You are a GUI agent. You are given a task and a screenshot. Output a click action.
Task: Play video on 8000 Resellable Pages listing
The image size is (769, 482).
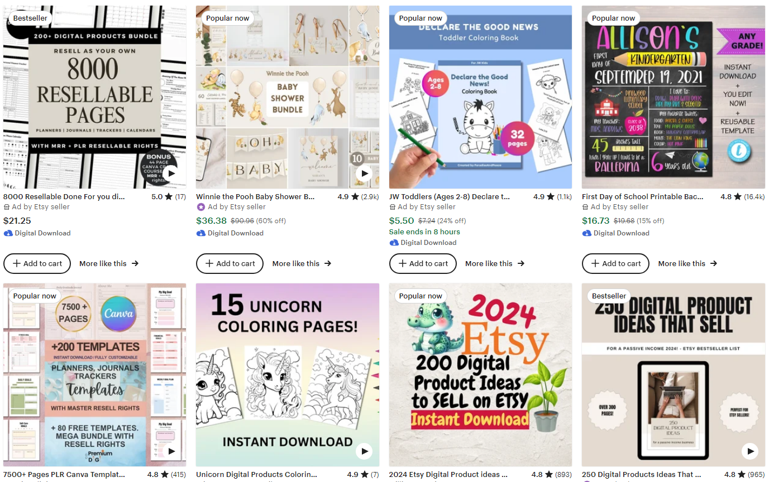[171, 173]
